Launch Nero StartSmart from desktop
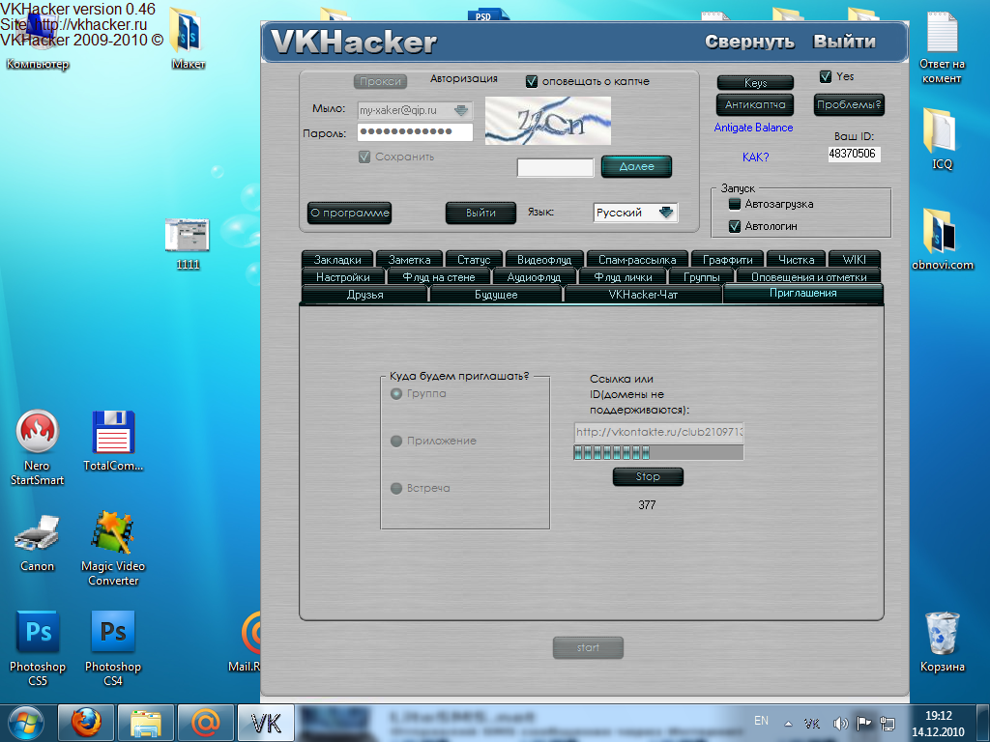Viewport: 990px width, 742px height. click(x=38, y=447)
